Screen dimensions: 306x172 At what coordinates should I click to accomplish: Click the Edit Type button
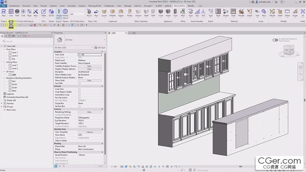click(100, 47)
